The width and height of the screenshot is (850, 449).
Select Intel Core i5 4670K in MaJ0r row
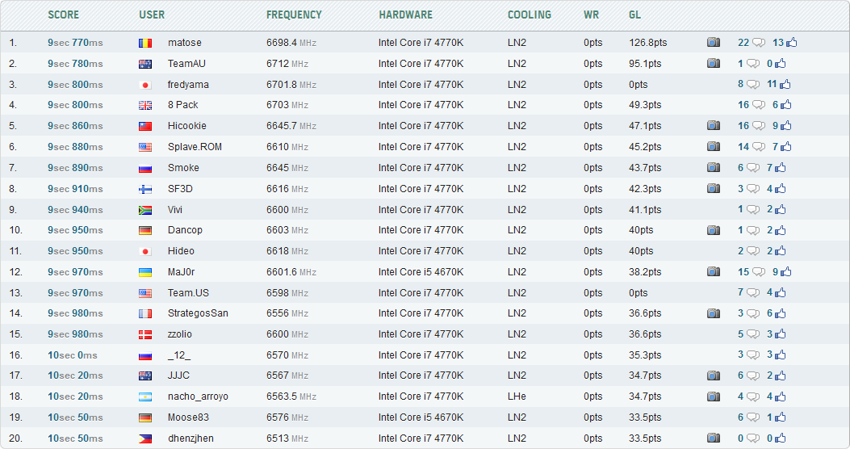tap(421, 271)
